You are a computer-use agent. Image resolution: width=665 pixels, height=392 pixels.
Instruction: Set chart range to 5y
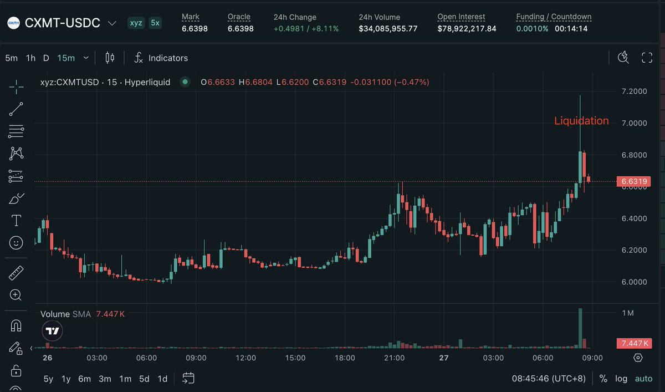click(49, 379)
